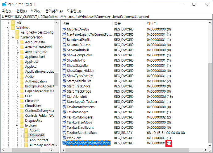The width and height of the screenshot is (213, 153).
Task: Click tree pane scroll up arrow
Action: click(56, 23)
